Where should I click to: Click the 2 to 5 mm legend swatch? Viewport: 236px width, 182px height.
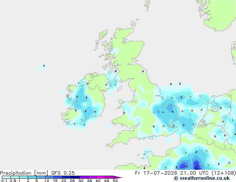tap(32, 177)
